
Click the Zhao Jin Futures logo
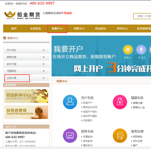pos(22,15)
